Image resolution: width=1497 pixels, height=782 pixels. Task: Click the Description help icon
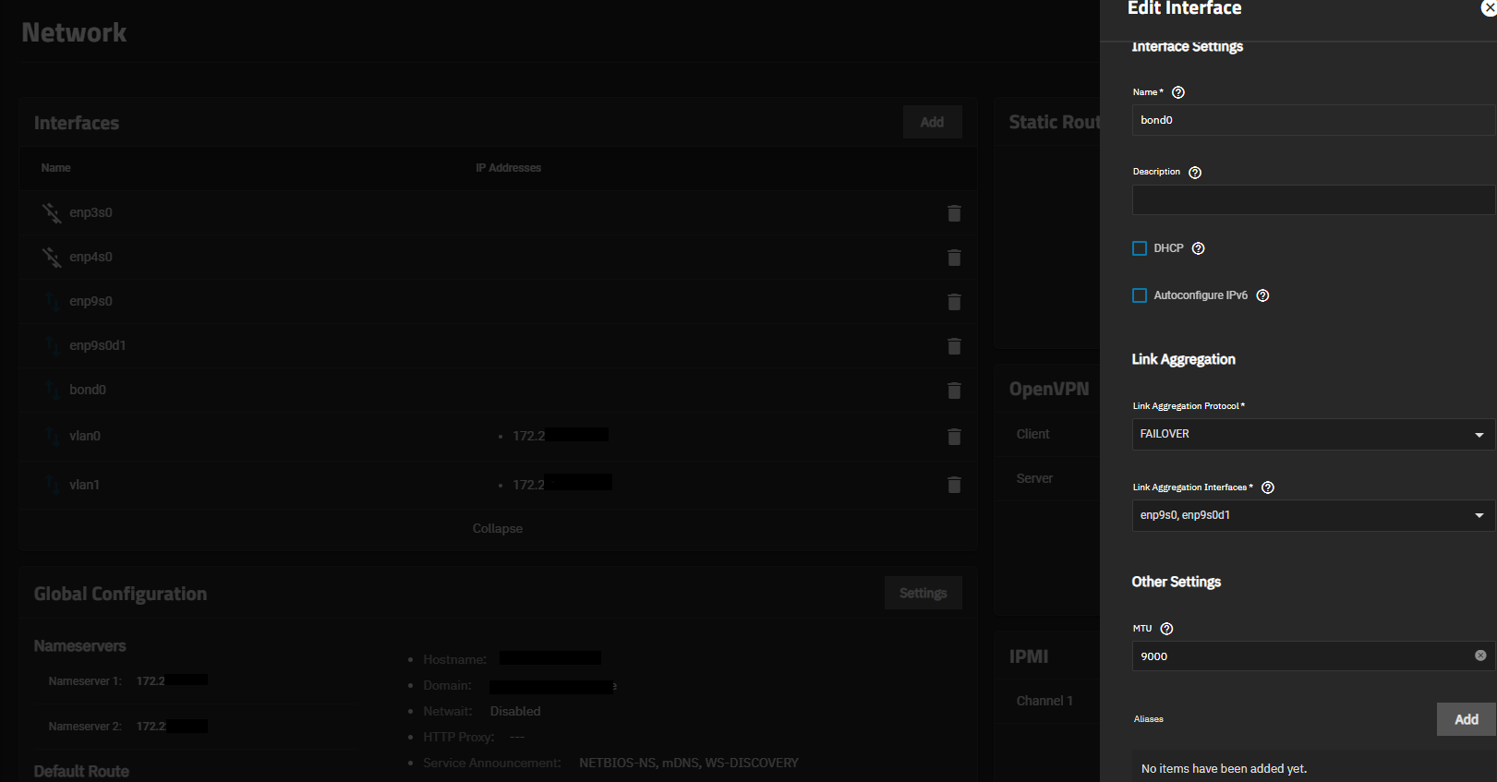click(x=1194, y=173)
